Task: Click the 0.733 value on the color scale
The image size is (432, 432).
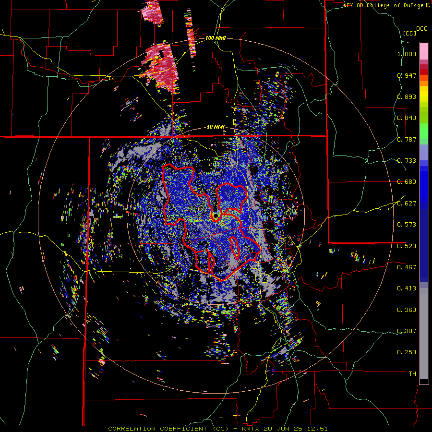Action: (x=407, y=161)
